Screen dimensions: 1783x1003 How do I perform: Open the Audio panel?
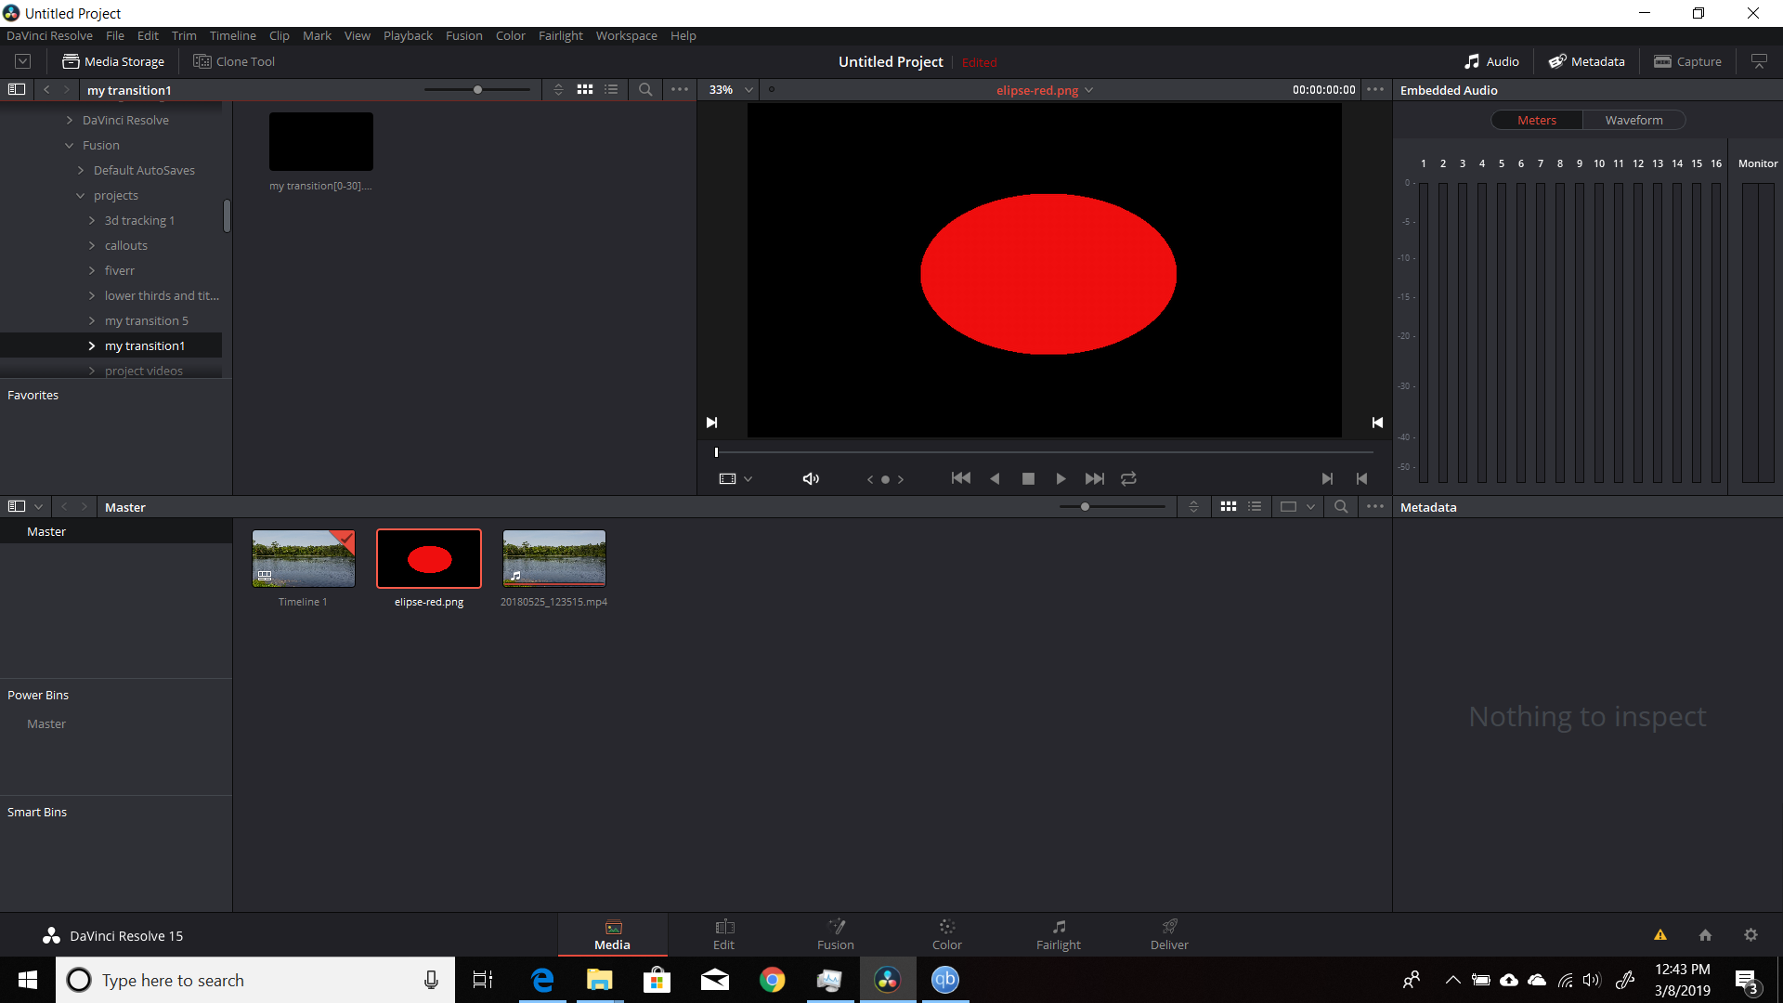coord(1491,61)
